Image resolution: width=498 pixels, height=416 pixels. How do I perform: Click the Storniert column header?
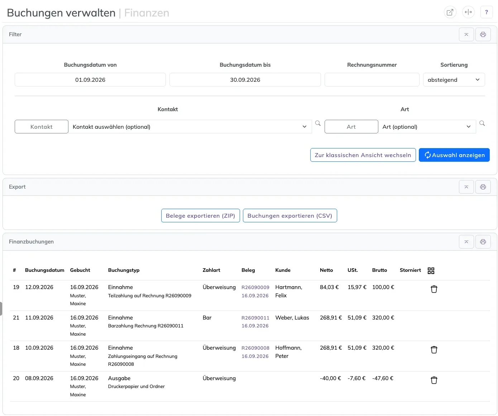point(410,270)
